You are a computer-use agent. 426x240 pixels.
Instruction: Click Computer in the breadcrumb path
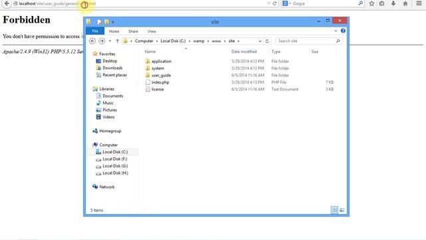[144, 41]
